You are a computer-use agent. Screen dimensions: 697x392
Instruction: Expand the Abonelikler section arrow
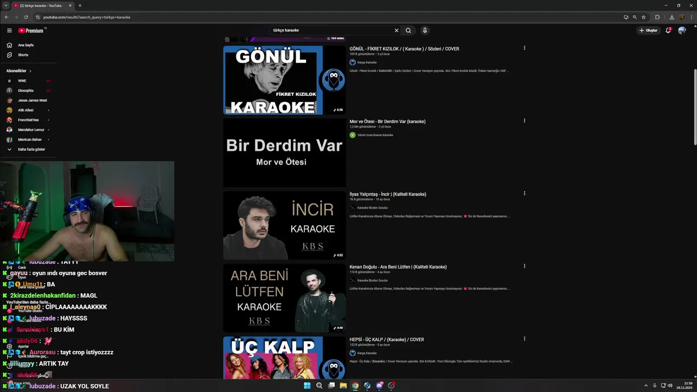30,71
